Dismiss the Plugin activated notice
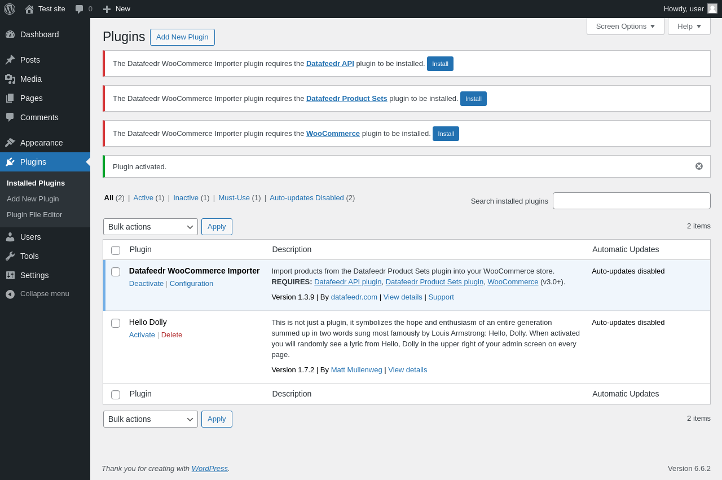The width and height of the screenshot is (722, 480). (699, 166)
